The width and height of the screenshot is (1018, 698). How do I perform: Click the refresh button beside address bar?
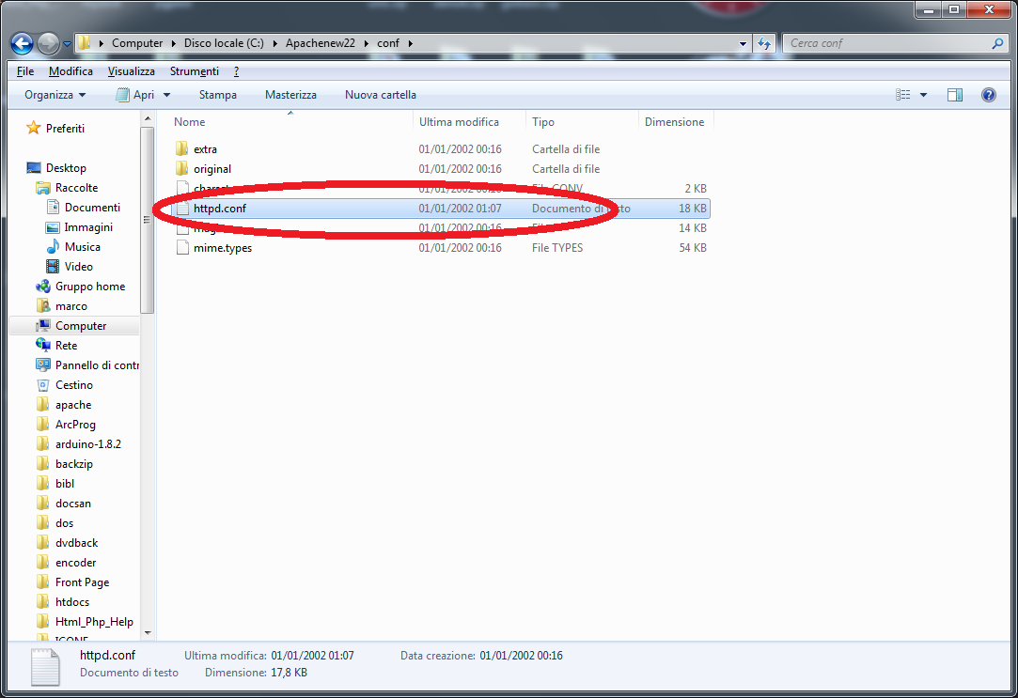pyautogui.click(x=764, y=43)
